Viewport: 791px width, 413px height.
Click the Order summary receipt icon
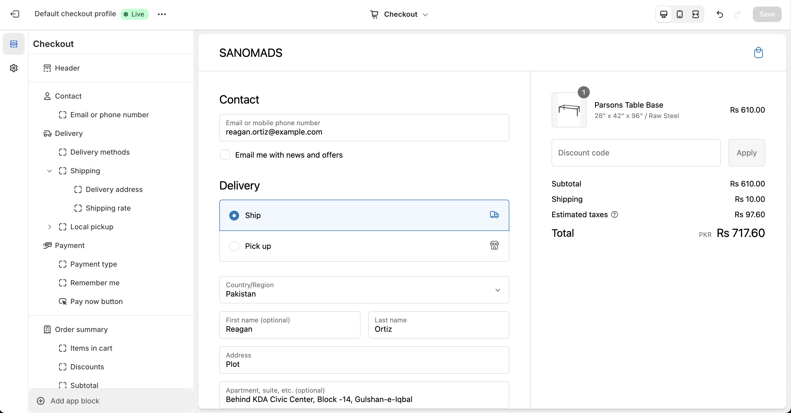point(47,330)
